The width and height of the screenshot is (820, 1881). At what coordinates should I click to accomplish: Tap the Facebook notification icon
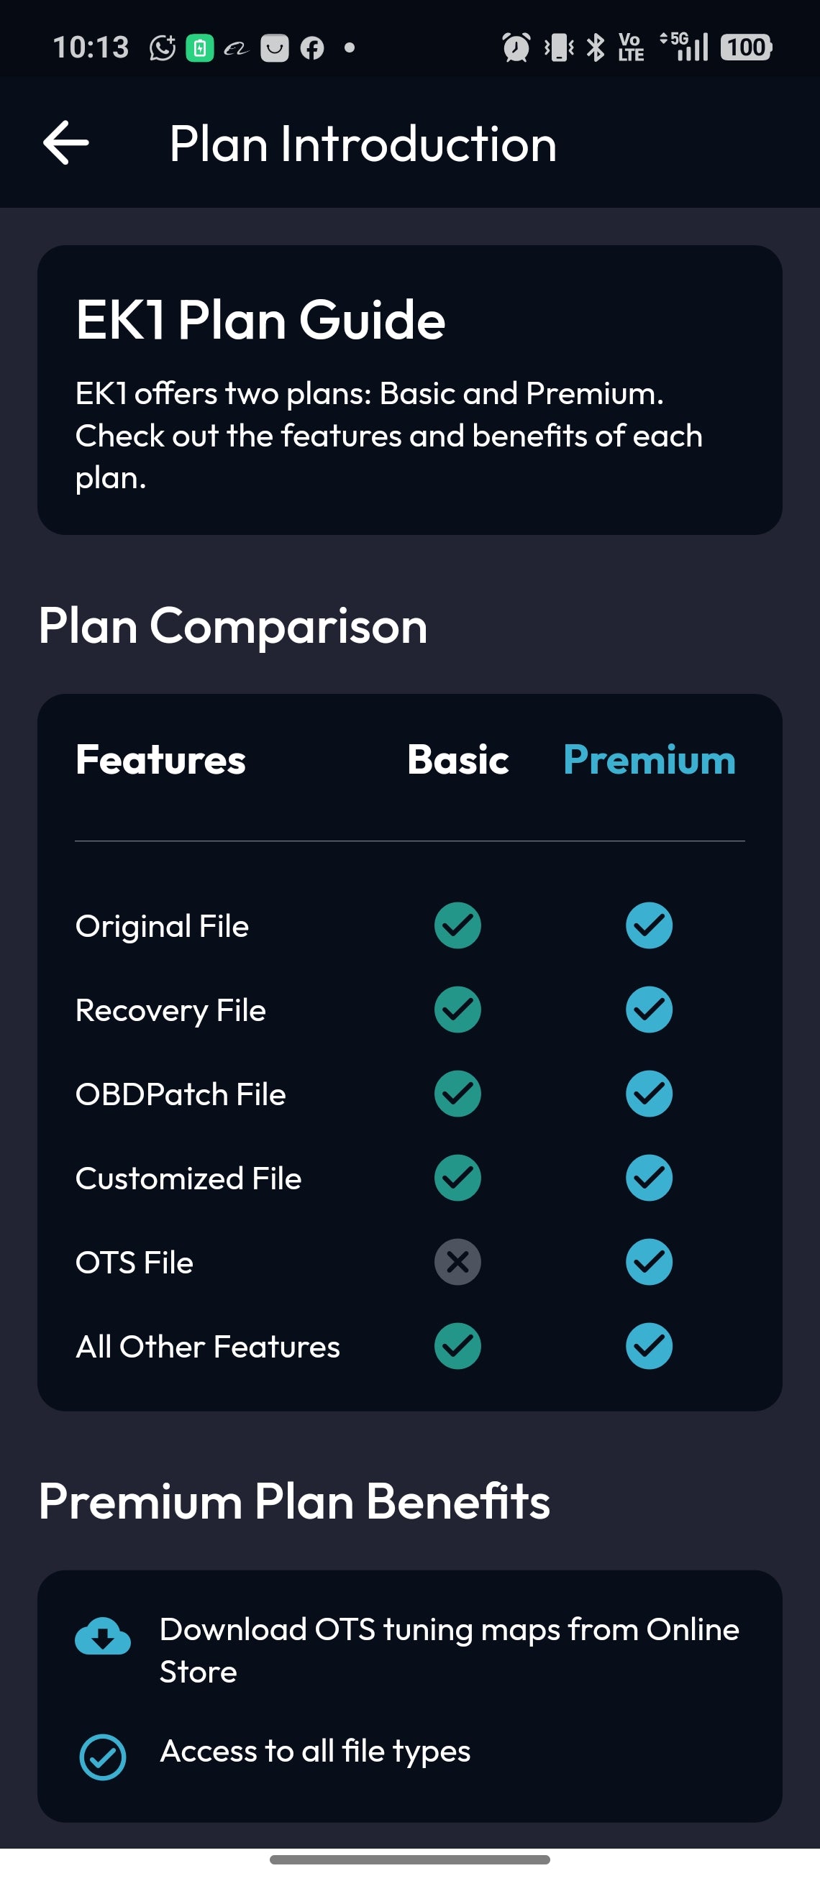312,48
